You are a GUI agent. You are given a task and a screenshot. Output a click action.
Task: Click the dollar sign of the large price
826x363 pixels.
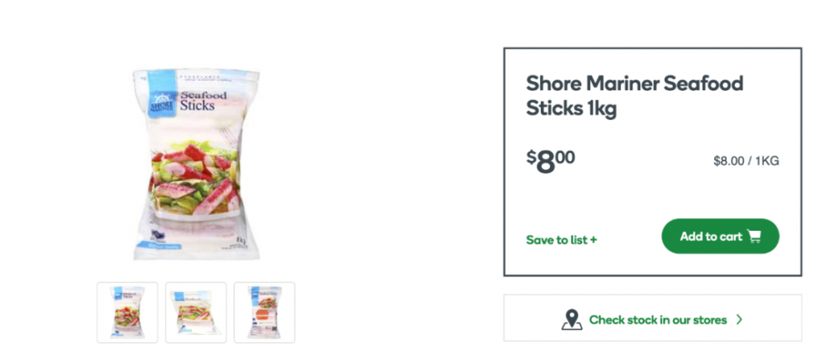pyautogui.click(x=531, y=156)
